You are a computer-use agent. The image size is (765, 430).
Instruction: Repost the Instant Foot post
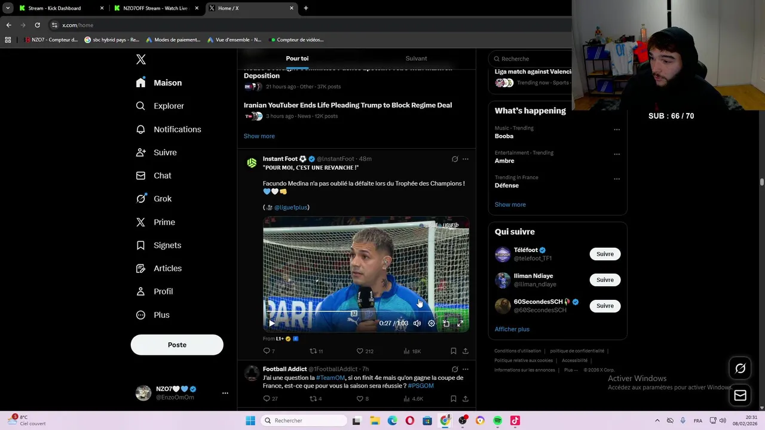(x=316, y=351)
